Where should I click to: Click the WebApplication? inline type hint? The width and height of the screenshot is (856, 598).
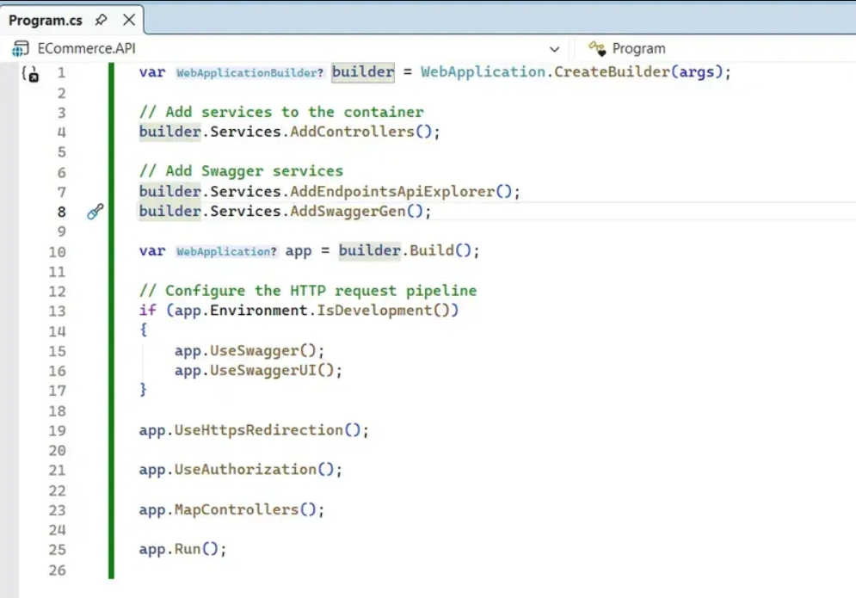click(226, 251)
